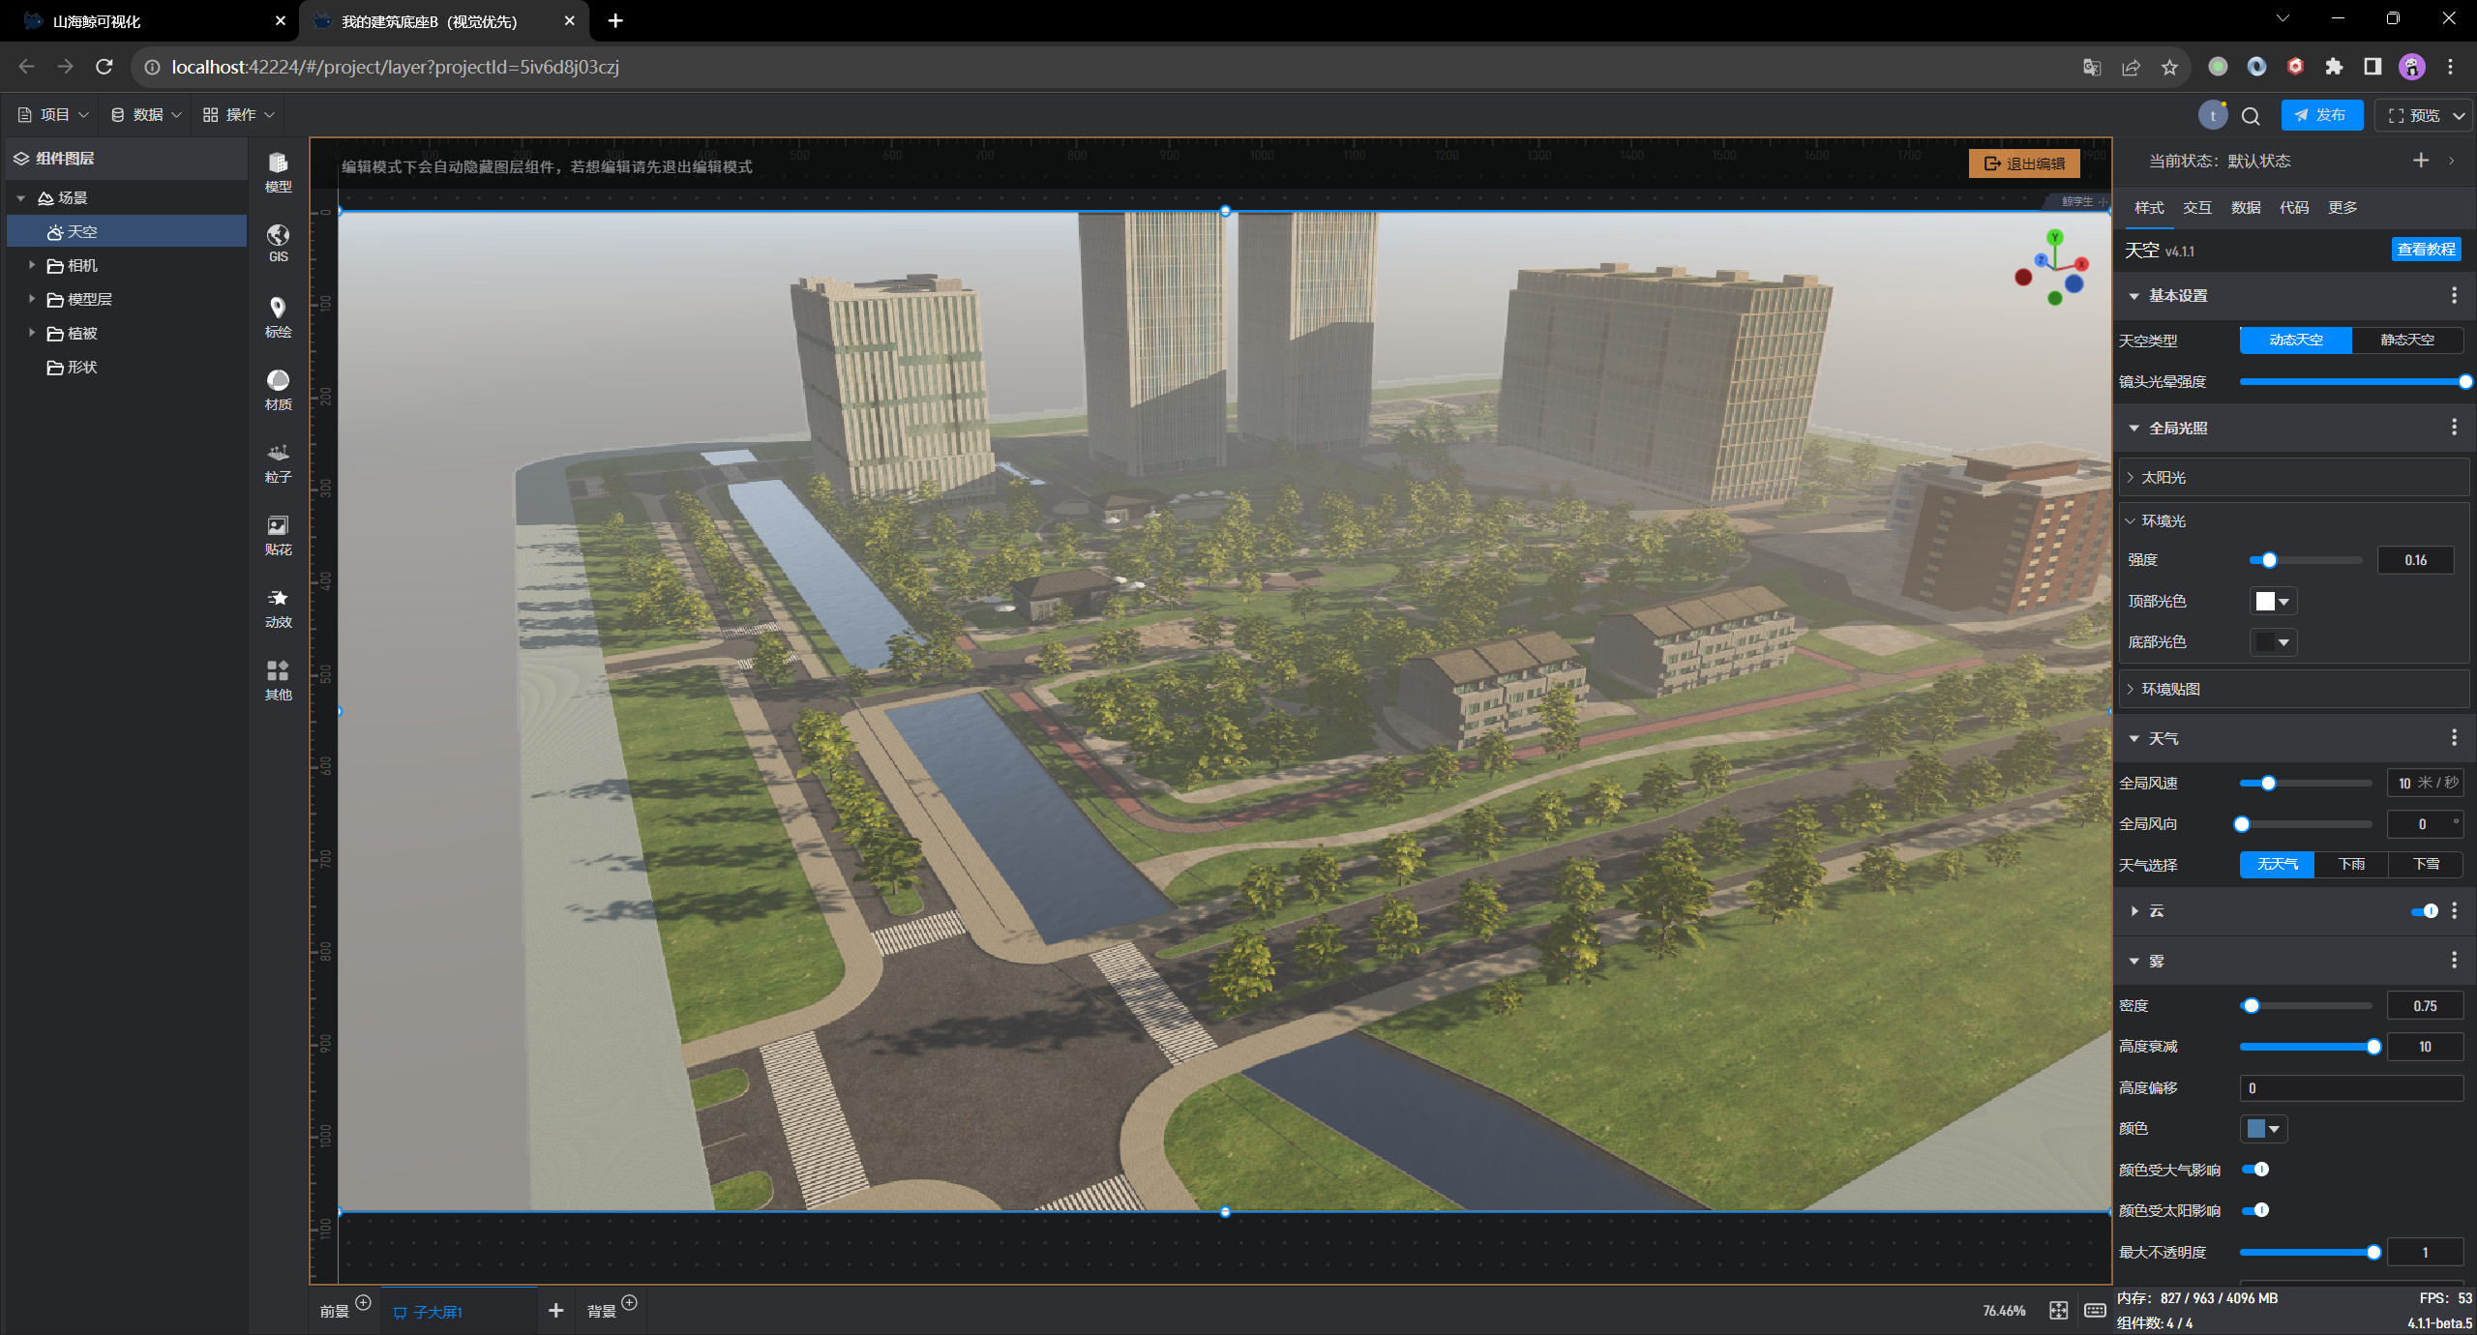The height and width of the screenshot is (1335, 2477).
Task: Click the 高度偏移 input field
Action: point(2349,1088)
